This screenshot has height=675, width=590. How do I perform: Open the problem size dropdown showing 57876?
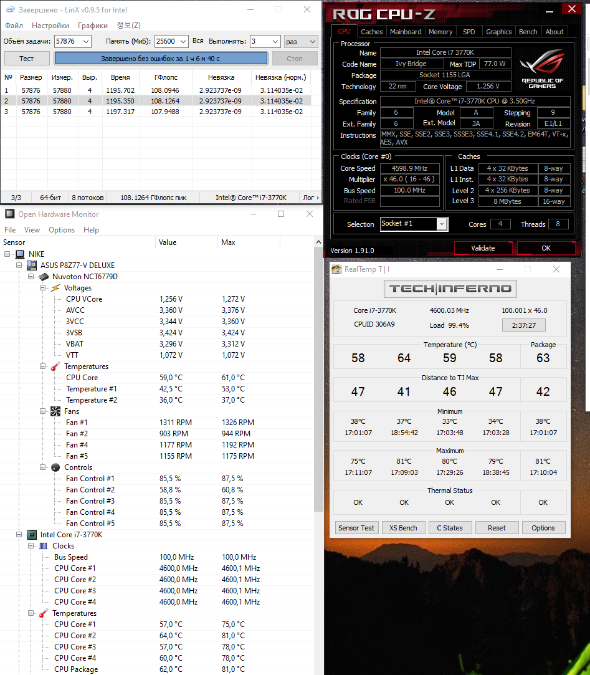pyautogui.click(x=85, y=41)
